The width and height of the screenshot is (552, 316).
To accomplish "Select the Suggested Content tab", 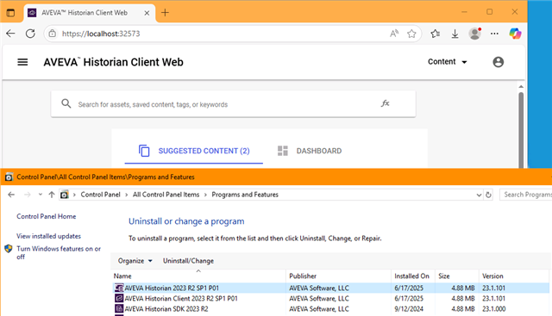I will 194,151.
